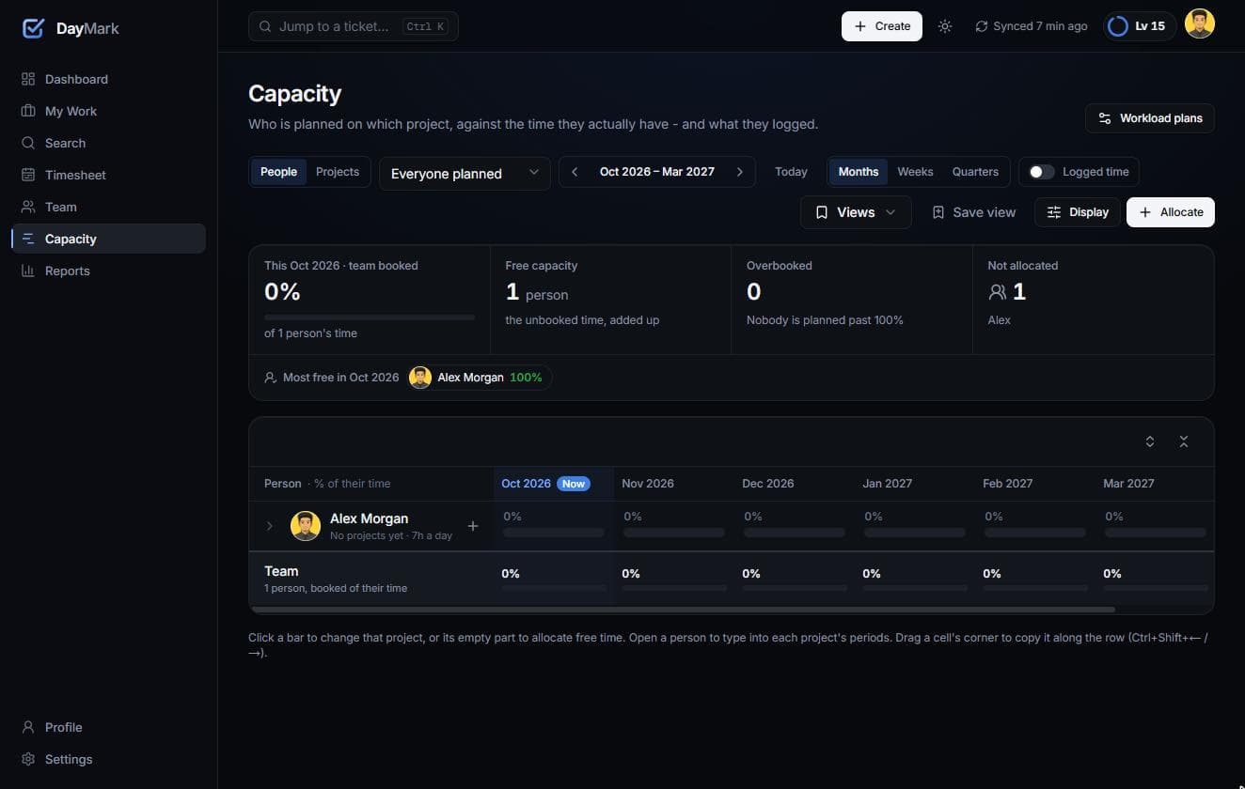Switch to the People tab
The image size is (1245, 789).
pos(278,172)
